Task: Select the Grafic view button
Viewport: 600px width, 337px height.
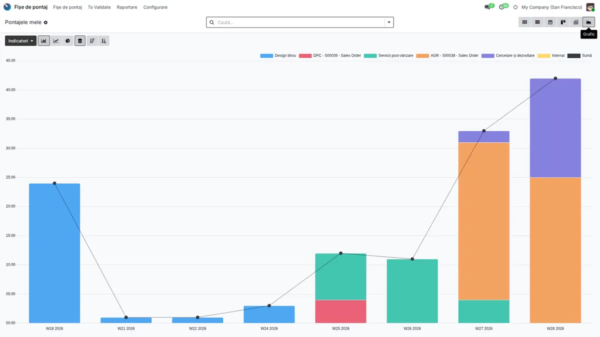Action: [588, 22]
